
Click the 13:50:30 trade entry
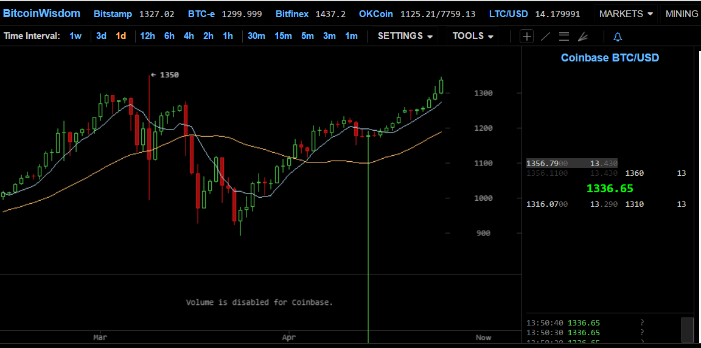click(x=585, y=332)
